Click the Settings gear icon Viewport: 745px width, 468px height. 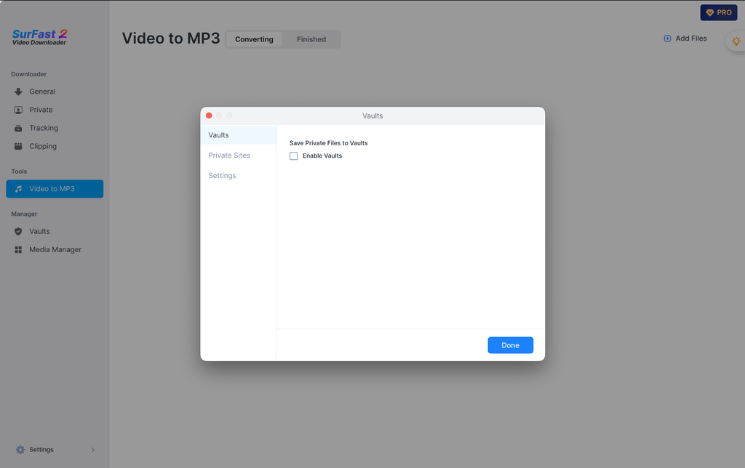20,450
